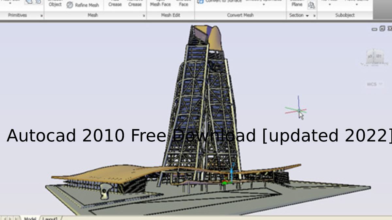Screen dimensions: 392x220
Task: Click the Subobject panel title
Action: click(x=345, y=15)
